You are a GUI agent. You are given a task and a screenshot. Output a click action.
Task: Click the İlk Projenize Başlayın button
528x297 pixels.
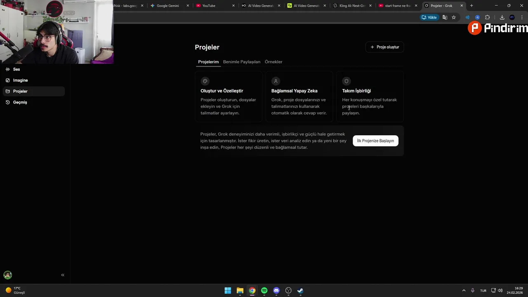[375, 141]
